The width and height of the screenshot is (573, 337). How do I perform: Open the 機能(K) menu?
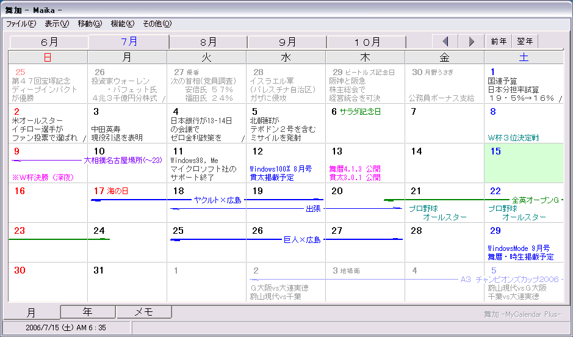tap(122, 24)
